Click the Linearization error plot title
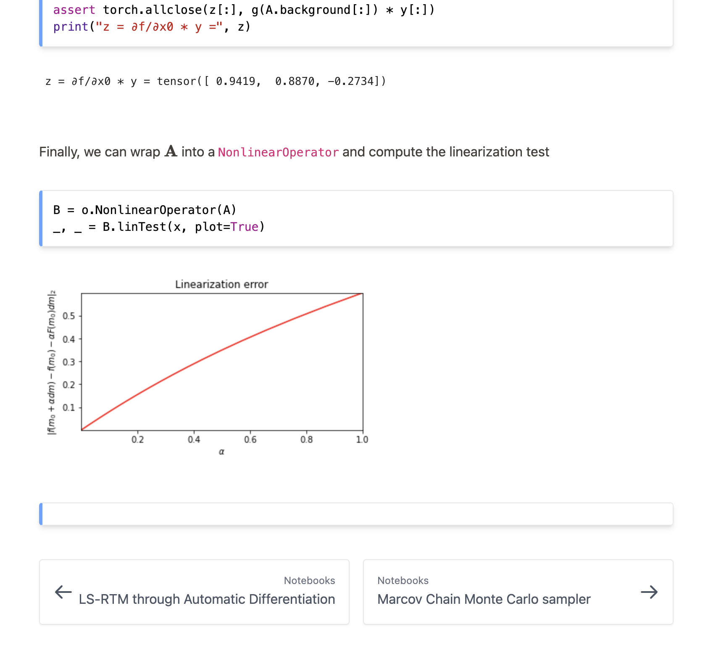716x645 pixels. 222,284
